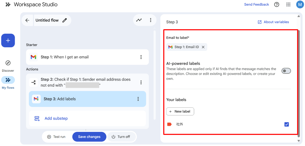The image size is (305, 146).
Task: Click the pencil icon to rename flow
Action: tap(64, 20)
